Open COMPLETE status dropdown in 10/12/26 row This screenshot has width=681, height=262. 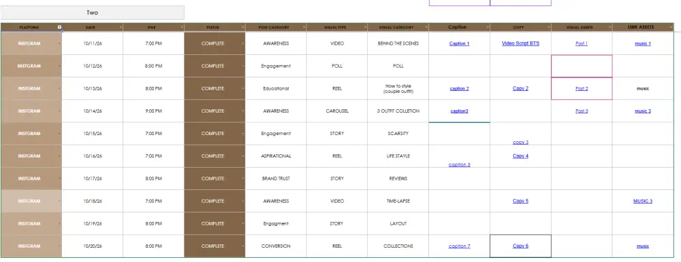click(243, 67)
